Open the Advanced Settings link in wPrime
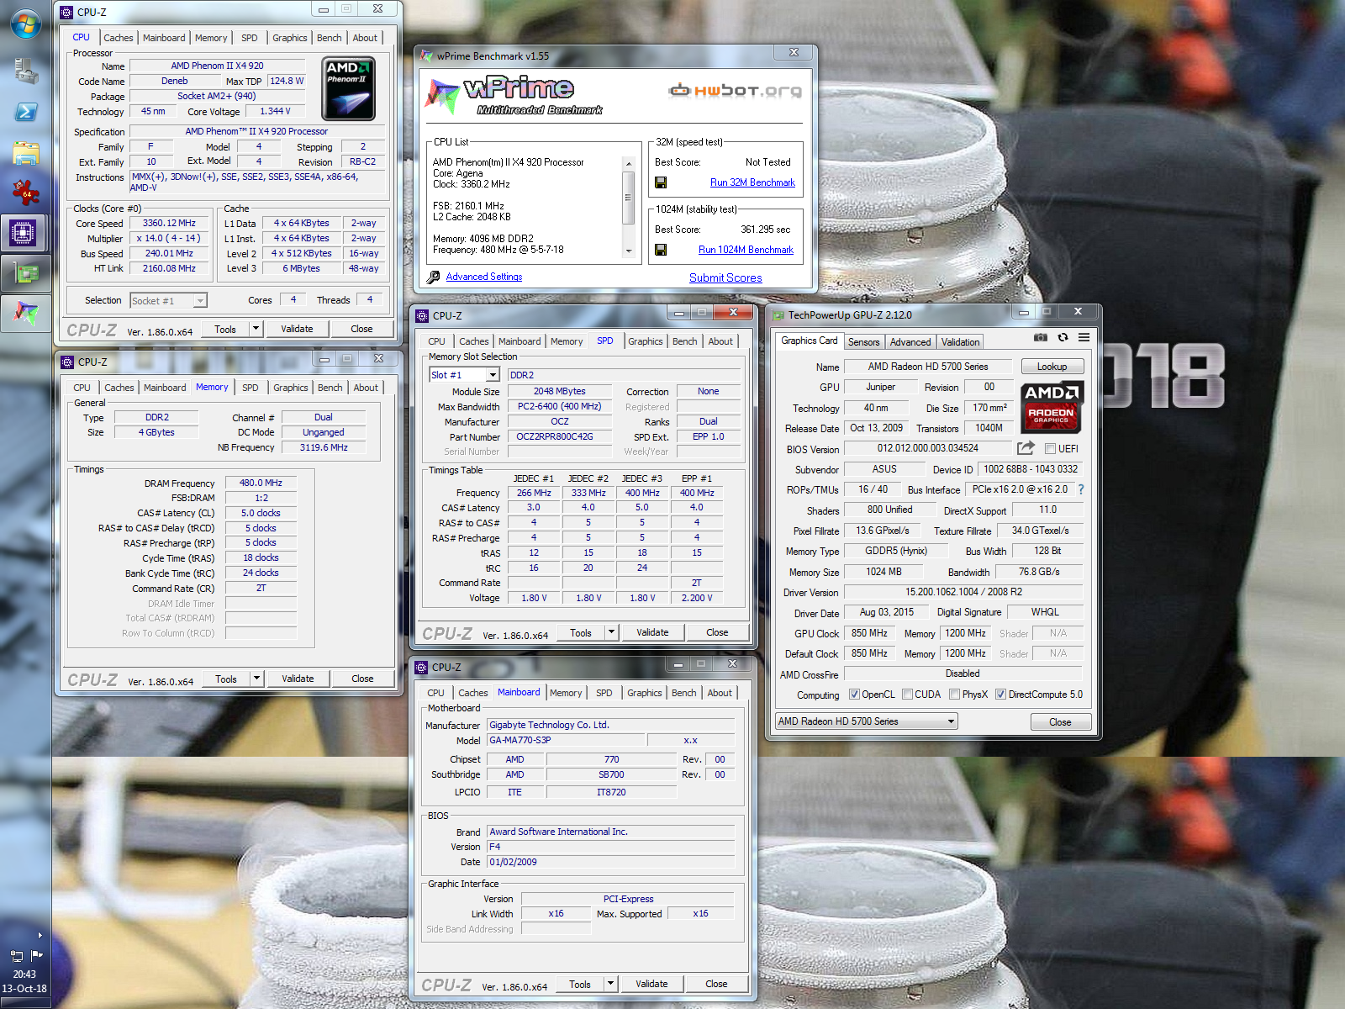The image size is (1345, 1009). [484, 277]
